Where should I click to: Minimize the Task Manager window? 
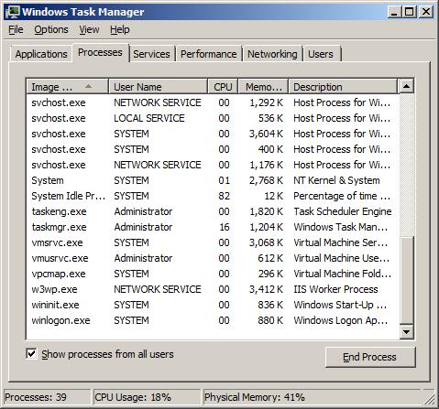(394, 12)
